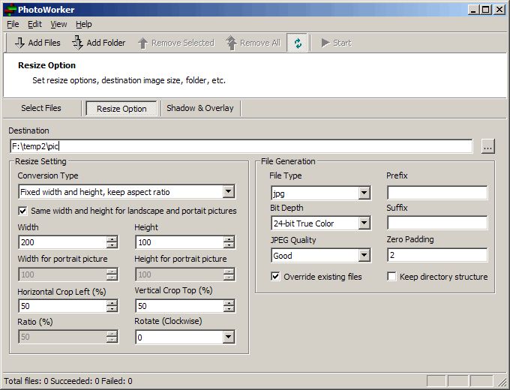This screenshot has width=510, height=390.
Task: Switch to the Select Files tab
Action: tap(41, 108)
